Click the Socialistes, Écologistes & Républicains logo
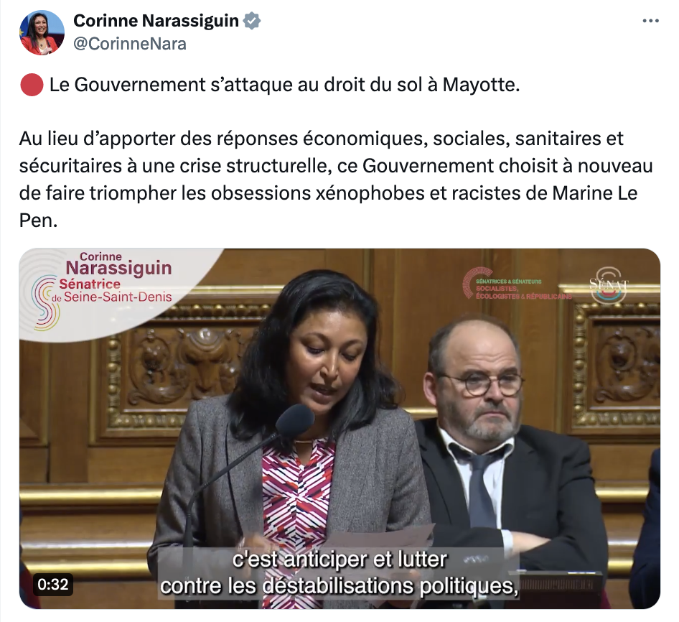Viewport: 679px width, 622px height. point(518,284)
